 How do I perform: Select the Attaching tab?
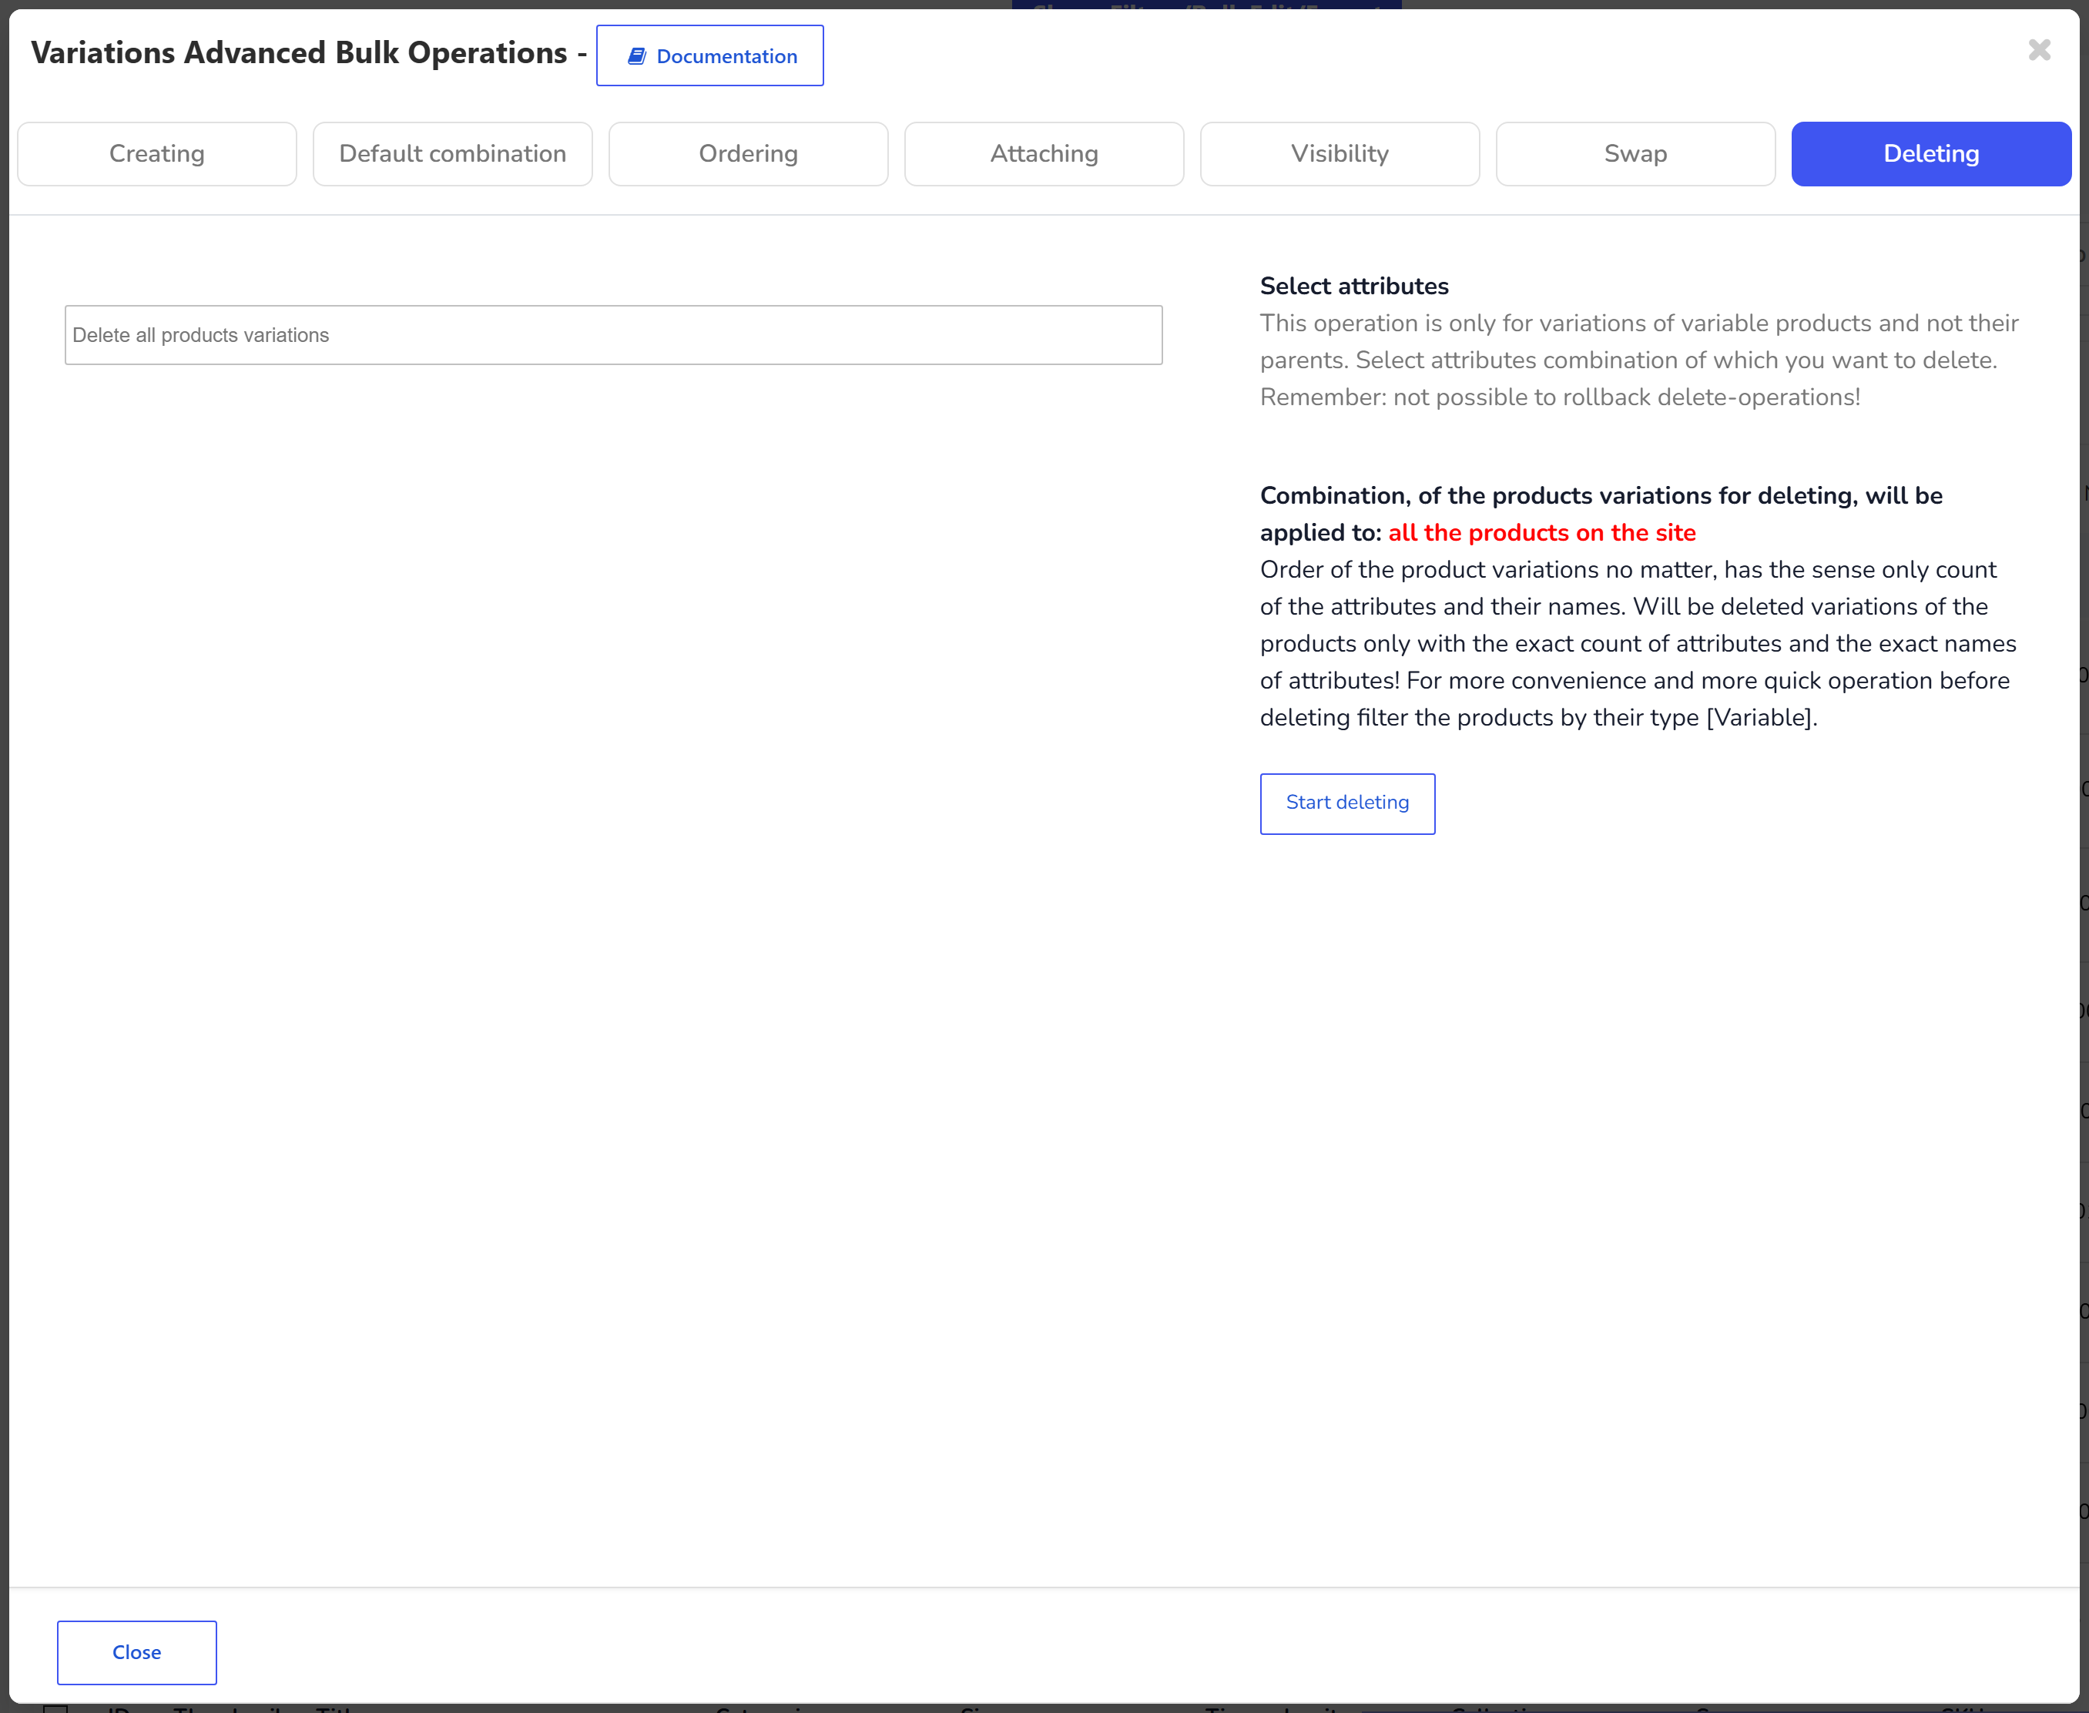[1044, 154]
